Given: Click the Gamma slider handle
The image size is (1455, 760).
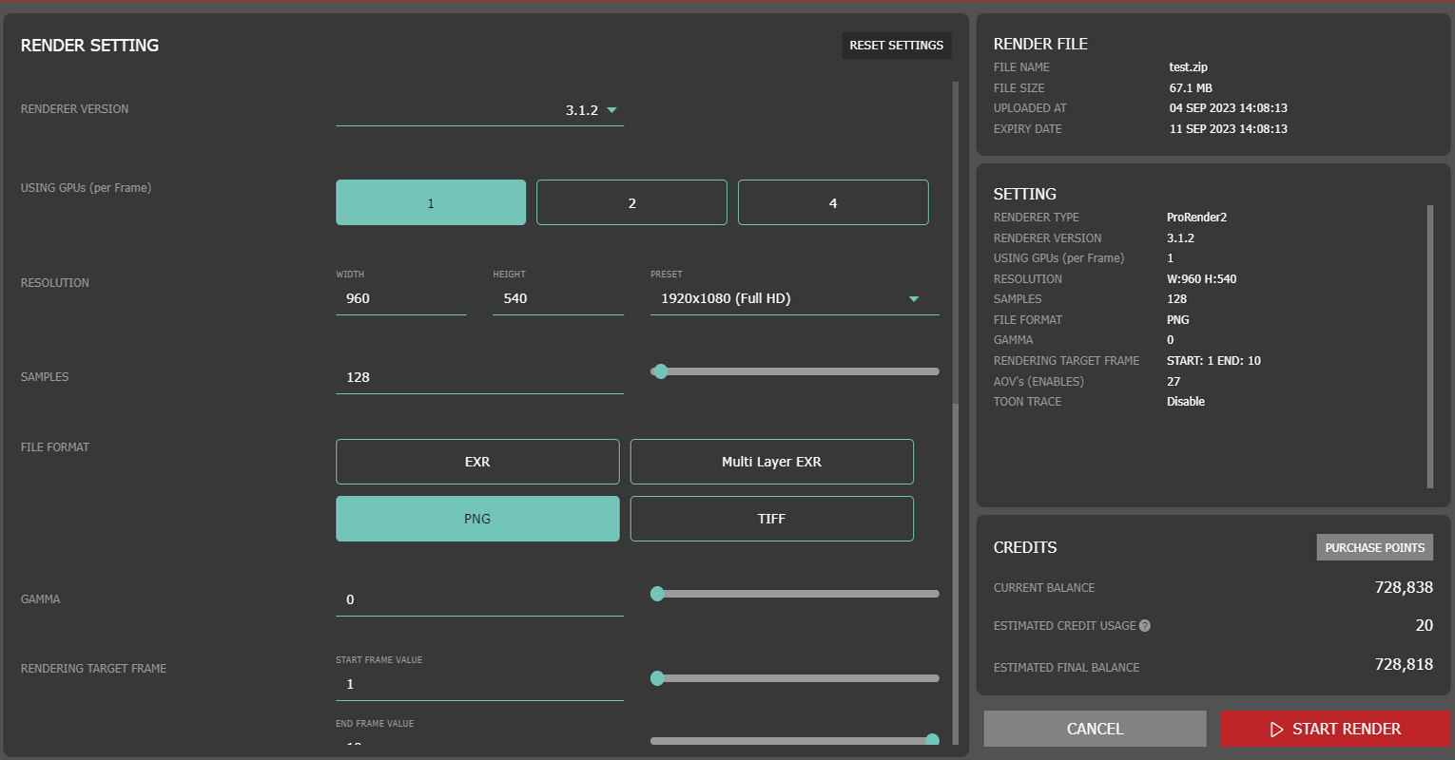Looking at the screenshot, I should [x=657, y=594].
